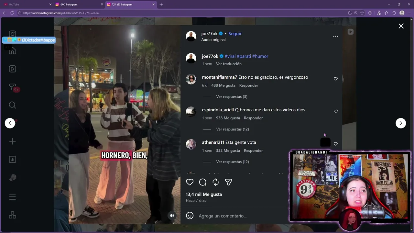414x233 pixels.
Task: Go back in the browser
Action: 4,13
